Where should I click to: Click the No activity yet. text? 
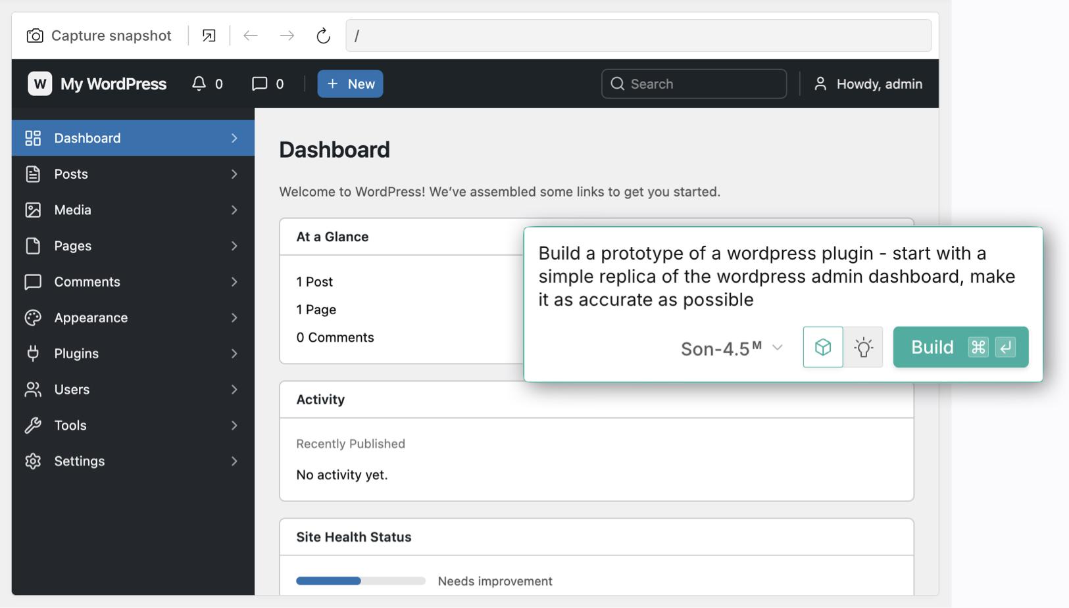(342, 475)
